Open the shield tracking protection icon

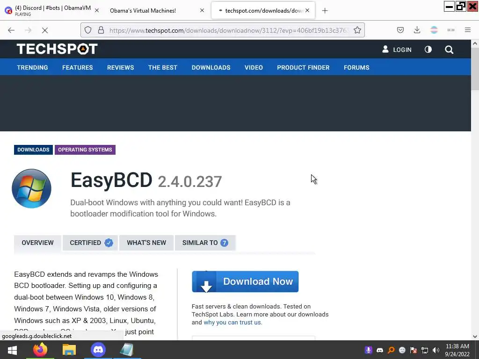click(x=88, y=30)
